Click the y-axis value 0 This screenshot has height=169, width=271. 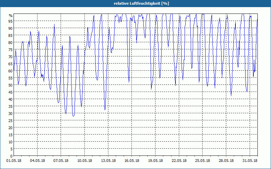[12, 156]
